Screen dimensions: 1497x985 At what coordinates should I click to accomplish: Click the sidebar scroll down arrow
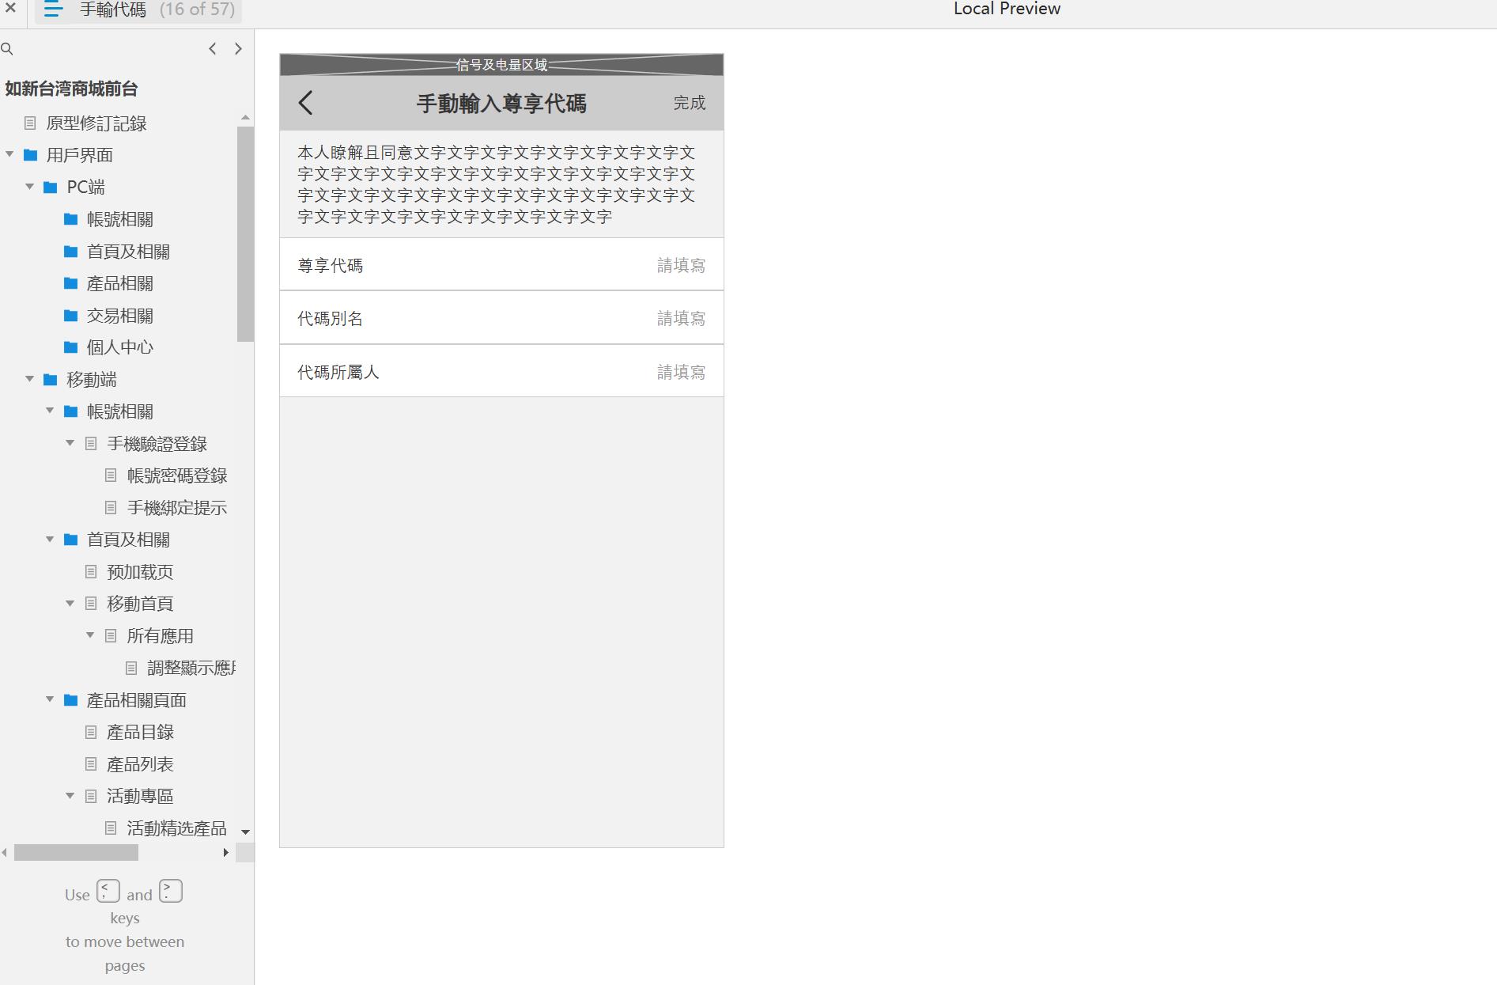tap(245, 832)
